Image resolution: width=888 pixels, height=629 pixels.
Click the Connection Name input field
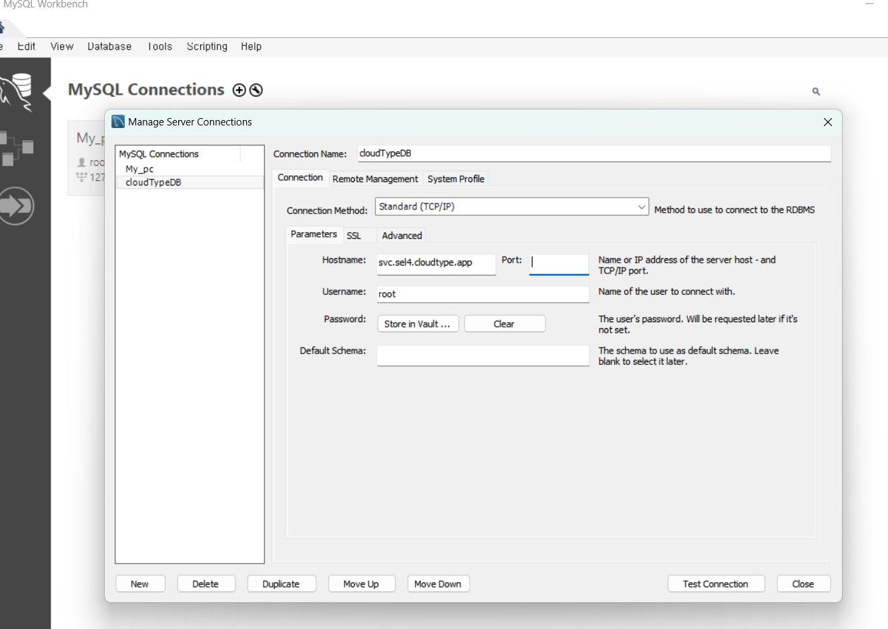click(x=594, y=153)
